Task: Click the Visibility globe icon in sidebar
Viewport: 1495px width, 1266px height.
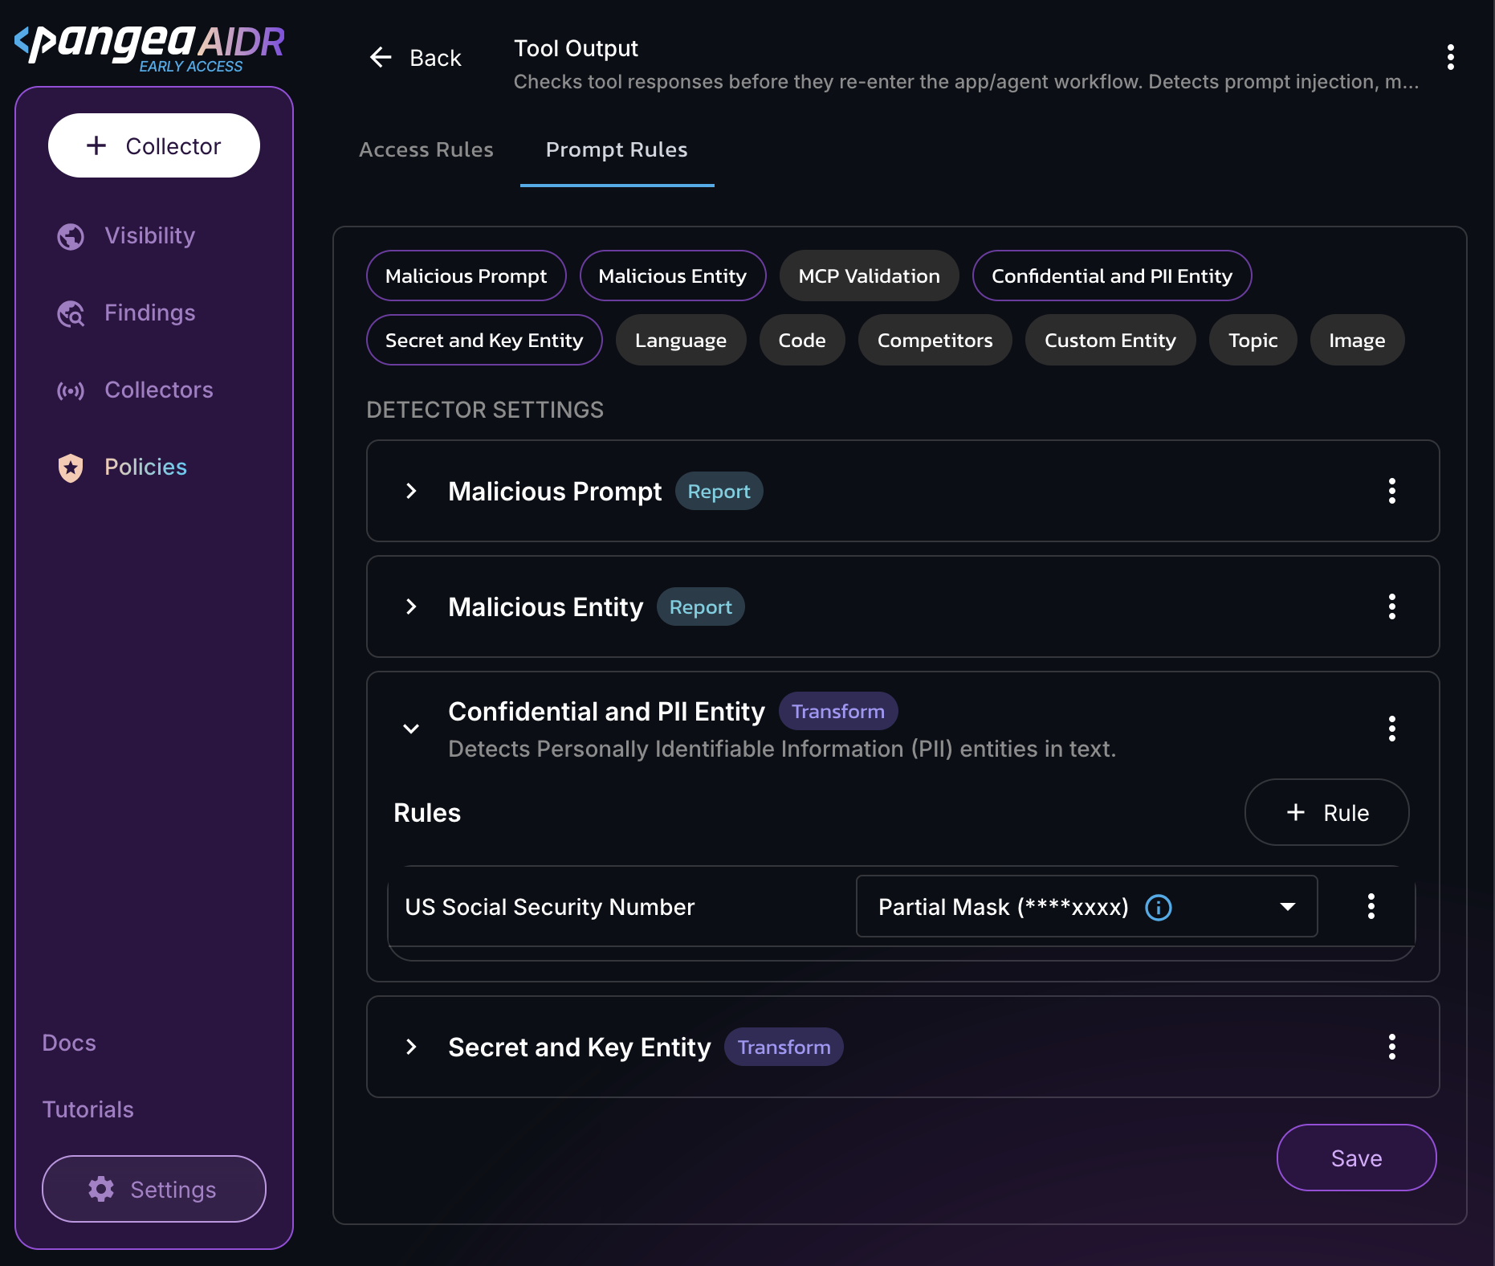Action: click(71, 236)
